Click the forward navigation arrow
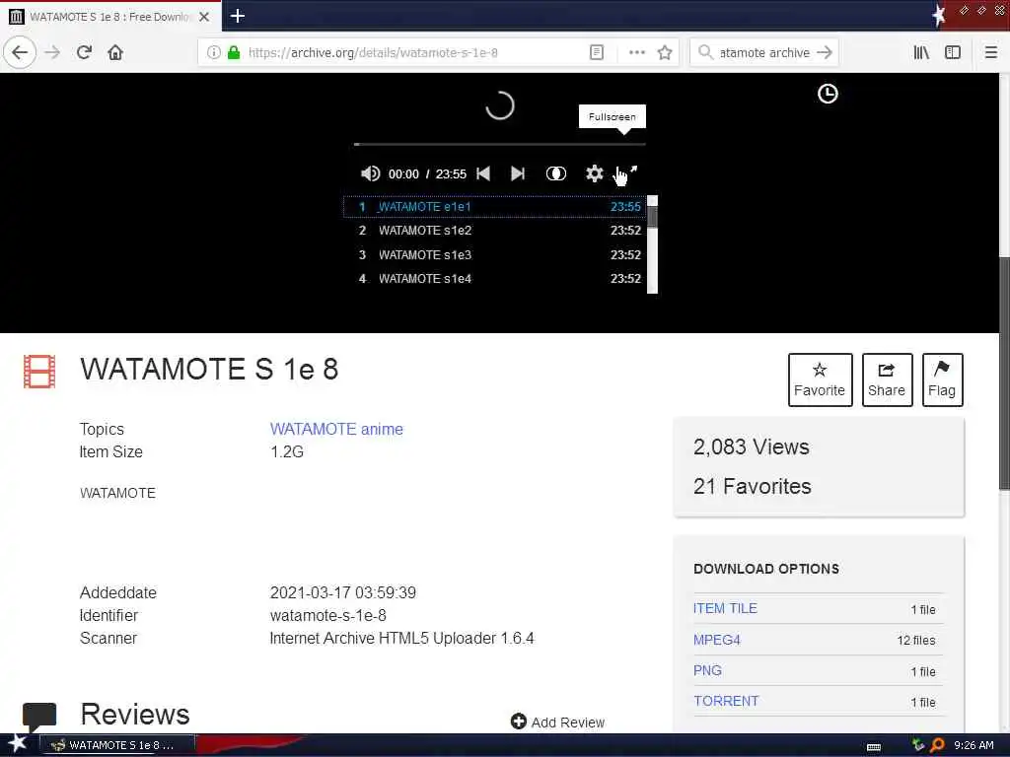 pyautogui.click(x=52, y=53)
